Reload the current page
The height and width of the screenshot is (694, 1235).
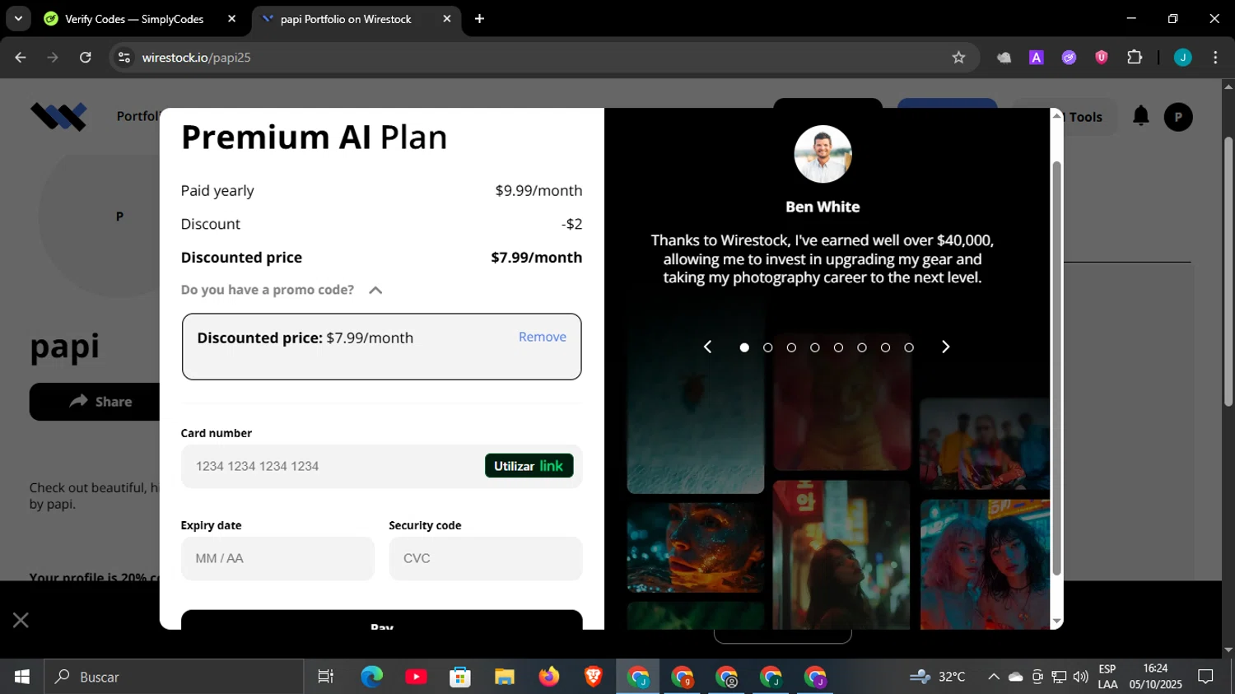pos(86,58)
